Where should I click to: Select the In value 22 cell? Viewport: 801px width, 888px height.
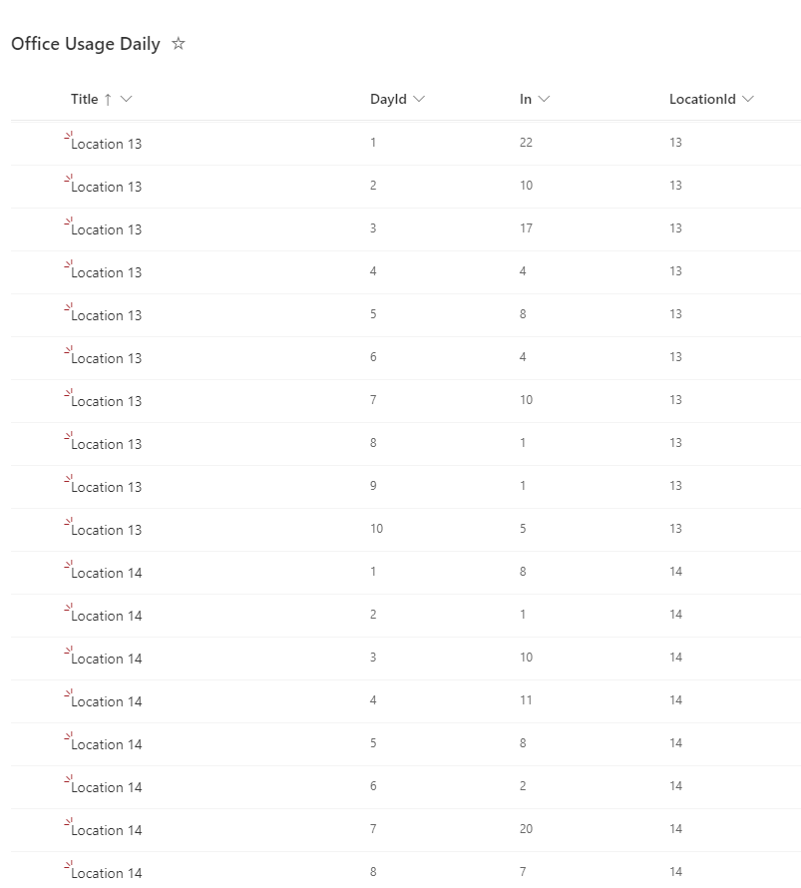[x=526, y=143]
